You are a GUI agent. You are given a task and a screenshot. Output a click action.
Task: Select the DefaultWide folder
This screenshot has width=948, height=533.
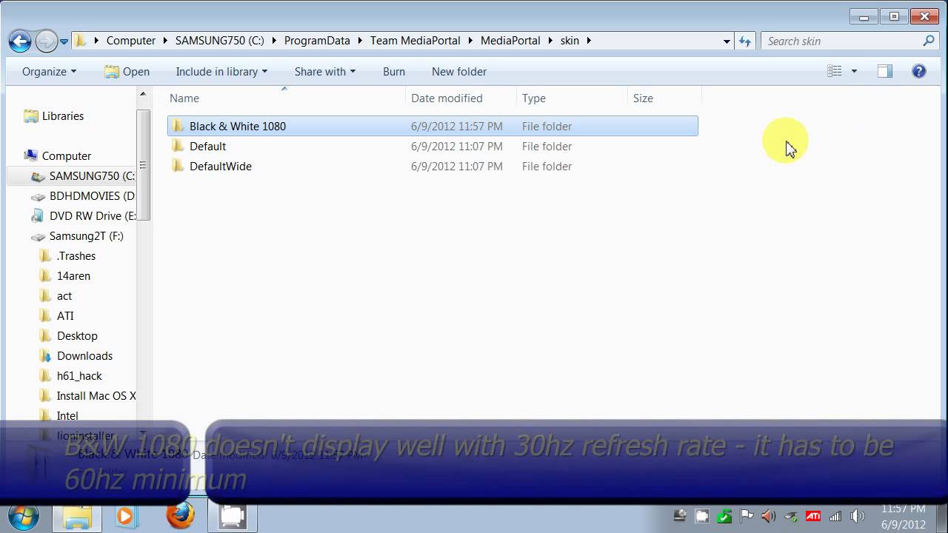pos(433,166)
